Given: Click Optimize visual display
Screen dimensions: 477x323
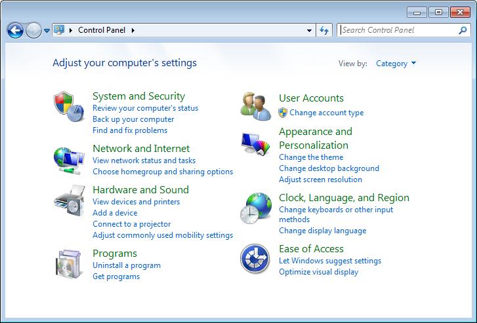Looking at the screenshot, I should click(318, 272).
